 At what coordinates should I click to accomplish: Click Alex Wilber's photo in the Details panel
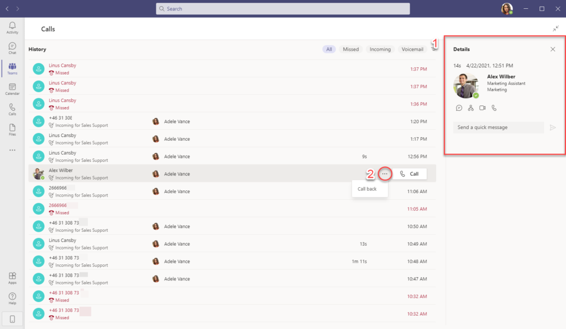[466, 86]
